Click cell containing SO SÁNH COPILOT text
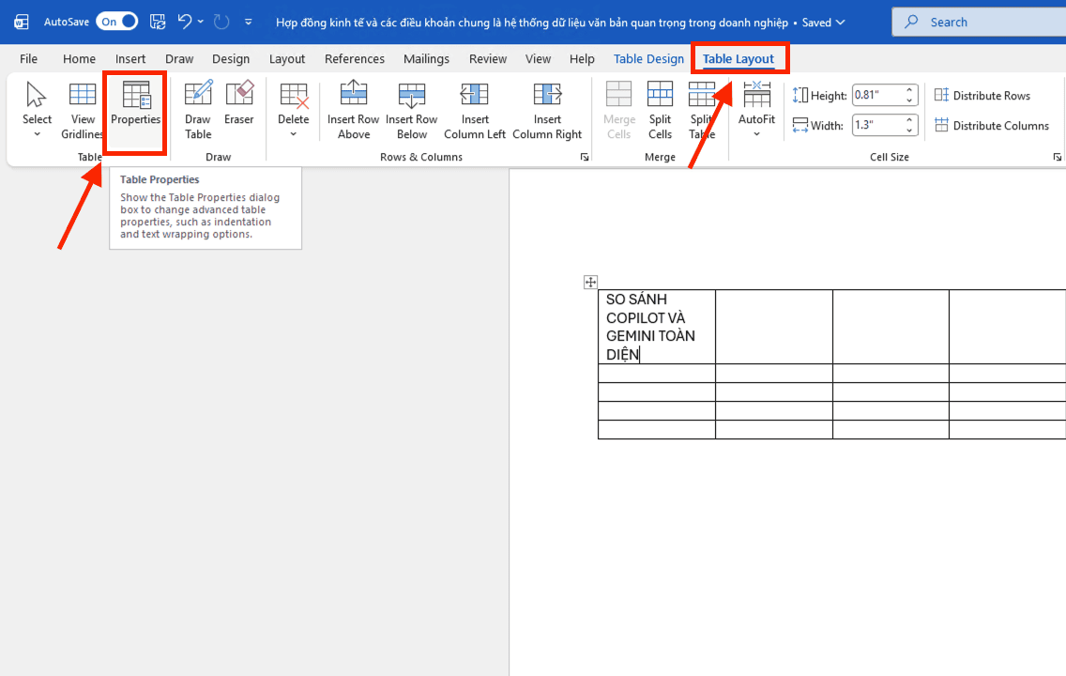The image size is (1066, 676). coord(657,327)
